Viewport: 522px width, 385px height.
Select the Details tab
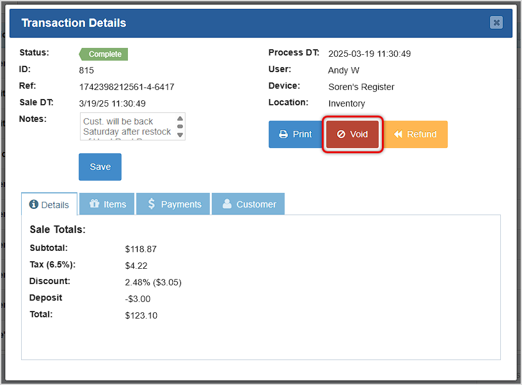tap(49, 204)
